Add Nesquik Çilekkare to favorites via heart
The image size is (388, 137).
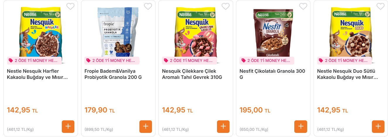pos(225,6)
